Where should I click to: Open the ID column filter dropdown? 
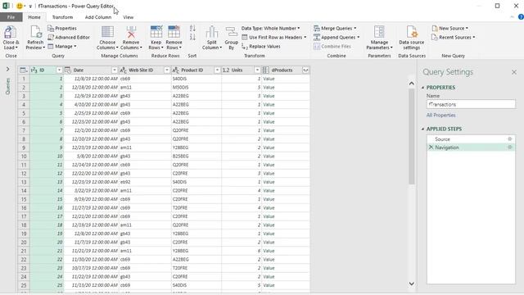(59, 70)
